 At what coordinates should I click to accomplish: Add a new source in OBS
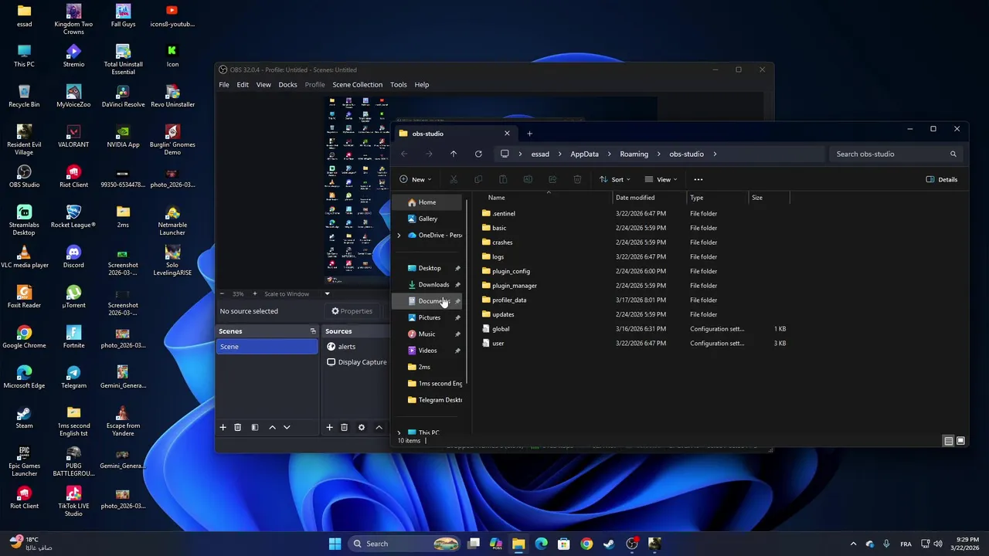coord(329,427)
